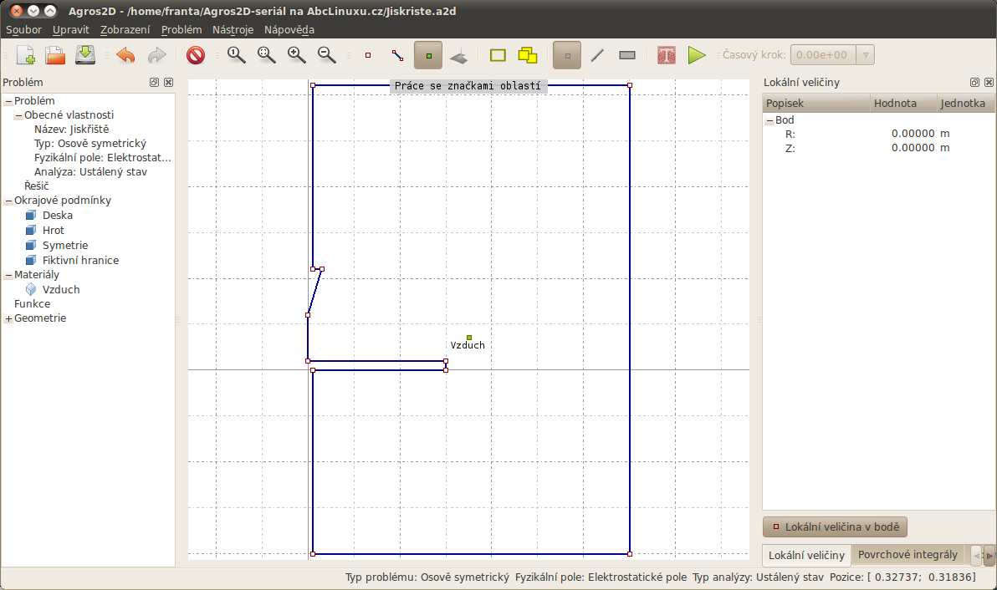The width and height of the screenshot is (997, 590).
Task: Close the Lokální veličiny panel
Action: 989,83
